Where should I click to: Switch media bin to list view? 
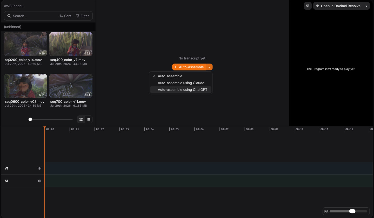point(89,119)
